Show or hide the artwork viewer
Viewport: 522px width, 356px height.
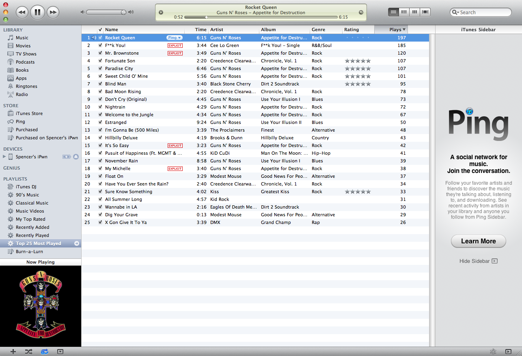click(x=60, y=352)
